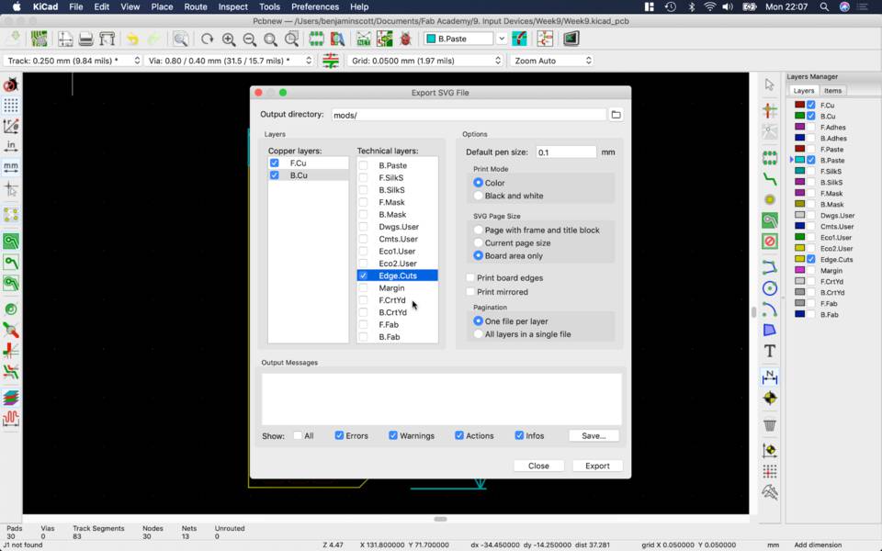Toggle F.Adhes visibility in Layers Manager
The width and height of the screenshot is (882, 551).
click(810, 127)
